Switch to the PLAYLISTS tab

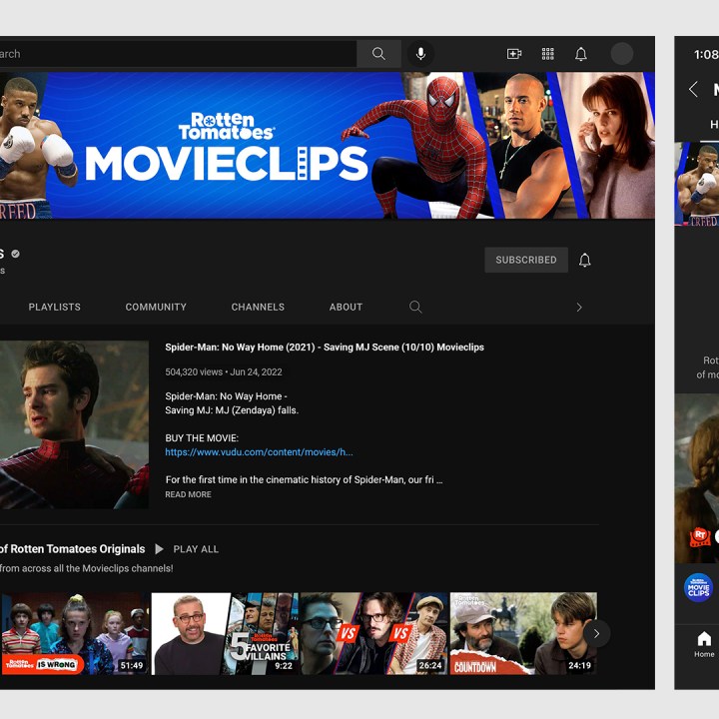(x=55, y=307)
